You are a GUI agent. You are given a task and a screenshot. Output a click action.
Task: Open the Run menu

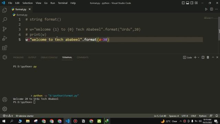point(53,3)
